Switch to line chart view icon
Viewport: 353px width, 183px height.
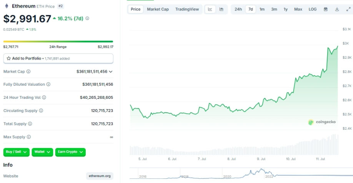click(x=210, y=9)
